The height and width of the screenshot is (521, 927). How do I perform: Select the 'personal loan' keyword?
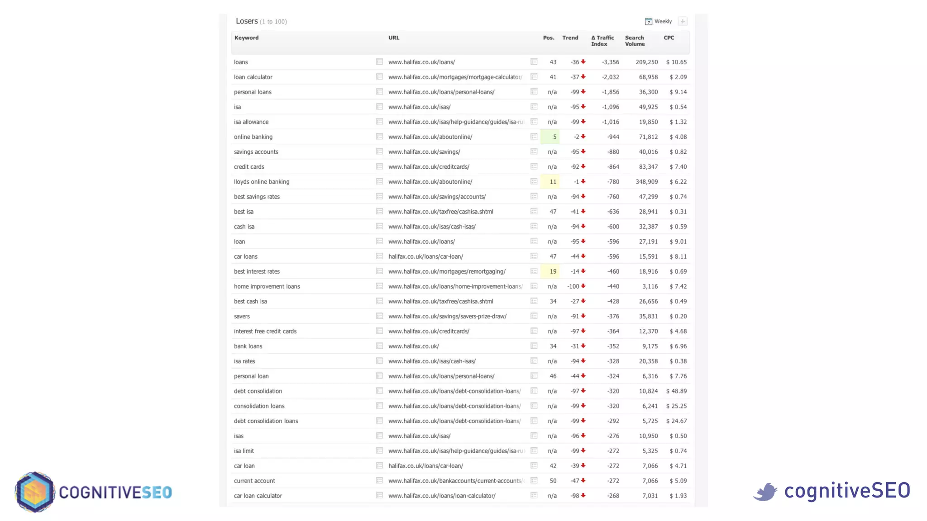251,376
